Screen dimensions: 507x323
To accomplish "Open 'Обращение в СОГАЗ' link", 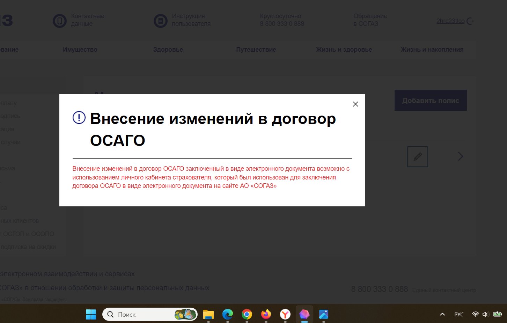I will (370, 20).
